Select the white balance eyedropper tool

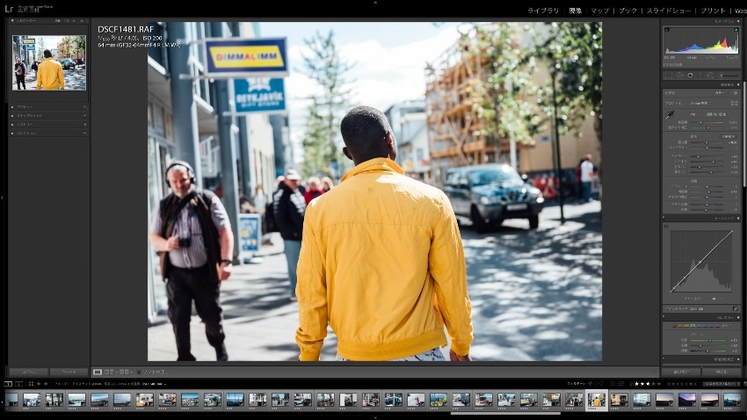(x=669, y=113)
